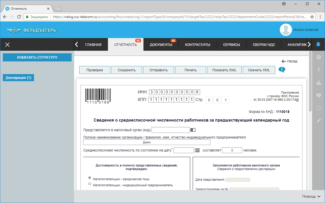Select Налогоплательщик - юридическое лицо radio button
Image resolution: width=325 pixels, height=203 pixels.
click(89, 178)
